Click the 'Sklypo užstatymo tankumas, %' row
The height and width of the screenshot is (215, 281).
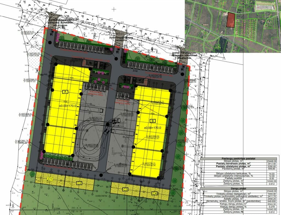tap(233, 173)
